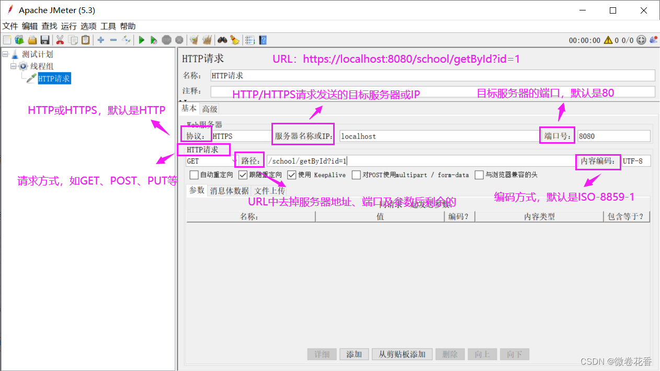The height and width of the screenshot is (371, 660).
Task: Collapse the 测试计划 tree node
Action: pos(5,54)
